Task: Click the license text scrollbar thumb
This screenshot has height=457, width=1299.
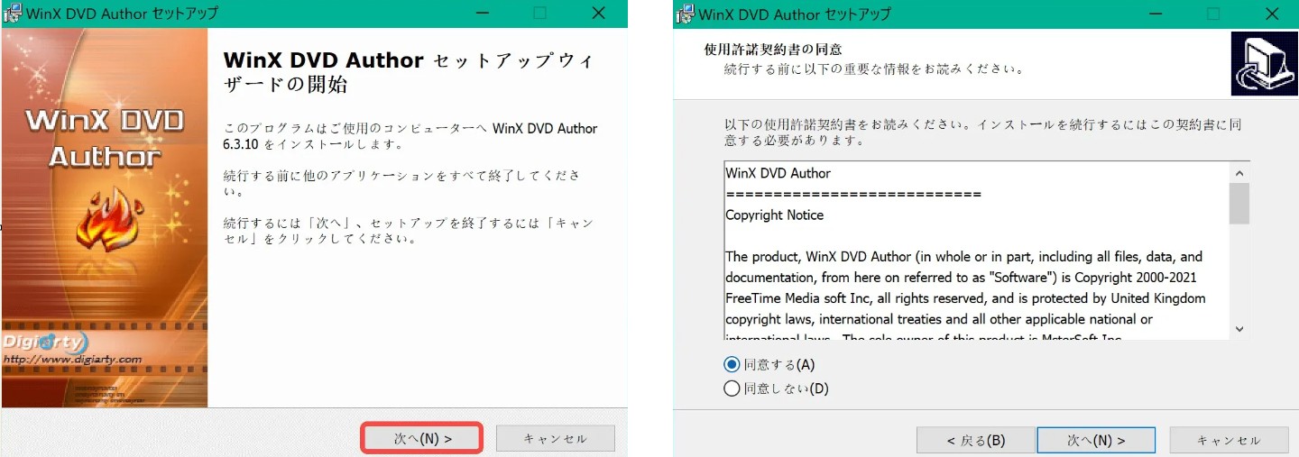Action: [1239, 203]
